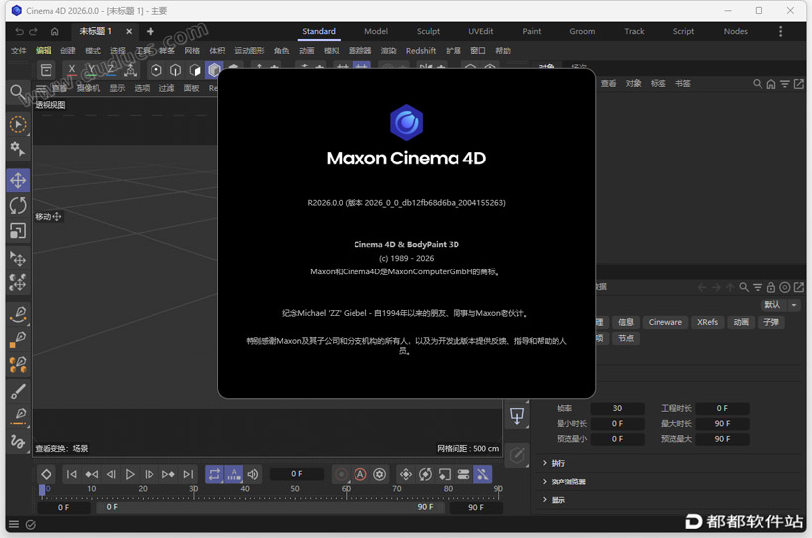Open the Redshift menu

coord(421,51)
